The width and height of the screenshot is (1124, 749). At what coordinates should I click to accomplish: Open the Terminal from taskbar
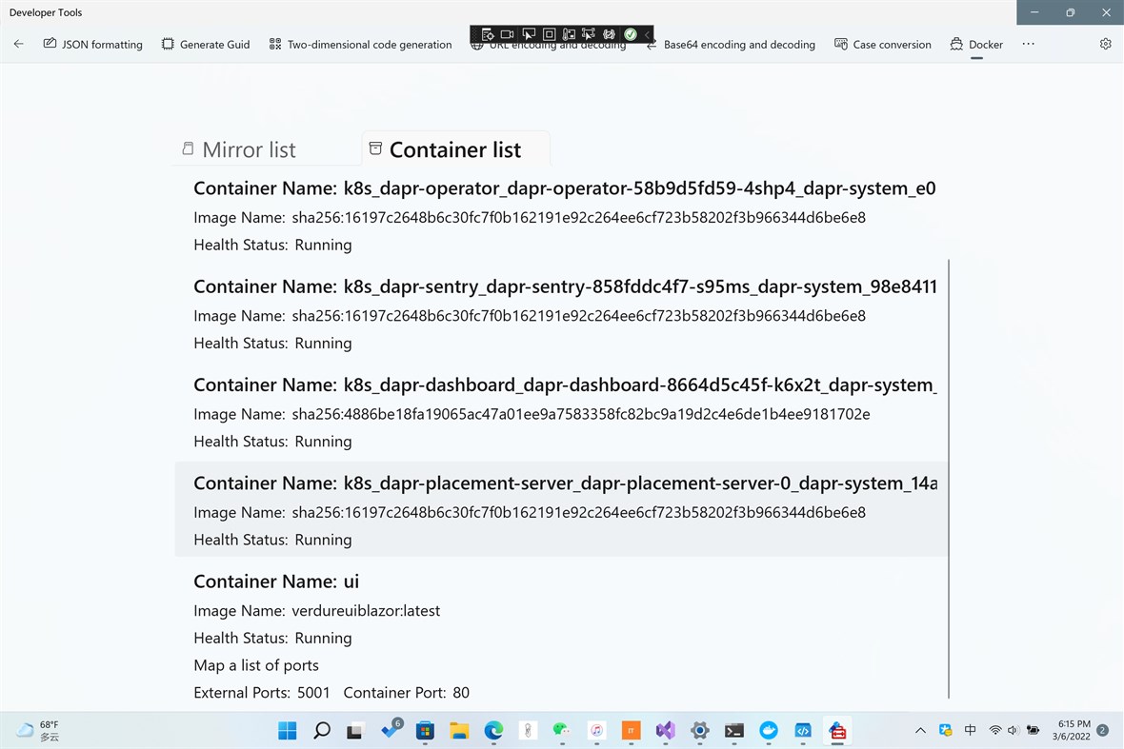click(734, 730)
